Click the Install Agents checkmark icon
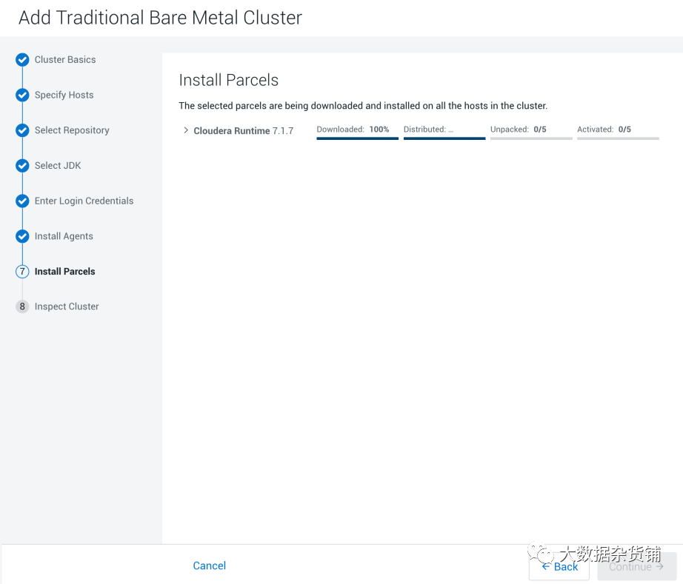 [22, 236]
